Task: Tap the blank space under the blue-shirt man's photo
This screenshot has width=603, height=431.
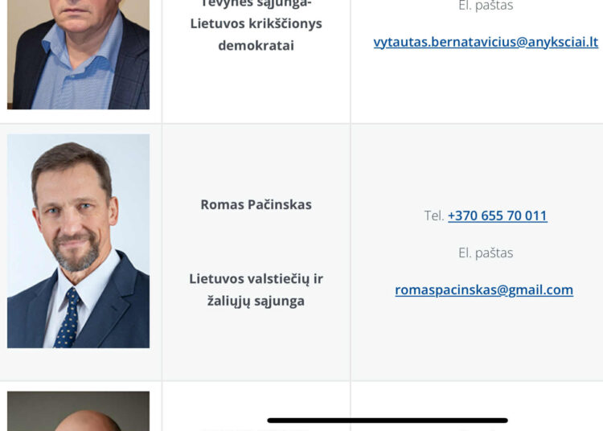Action: click(79, 116)
